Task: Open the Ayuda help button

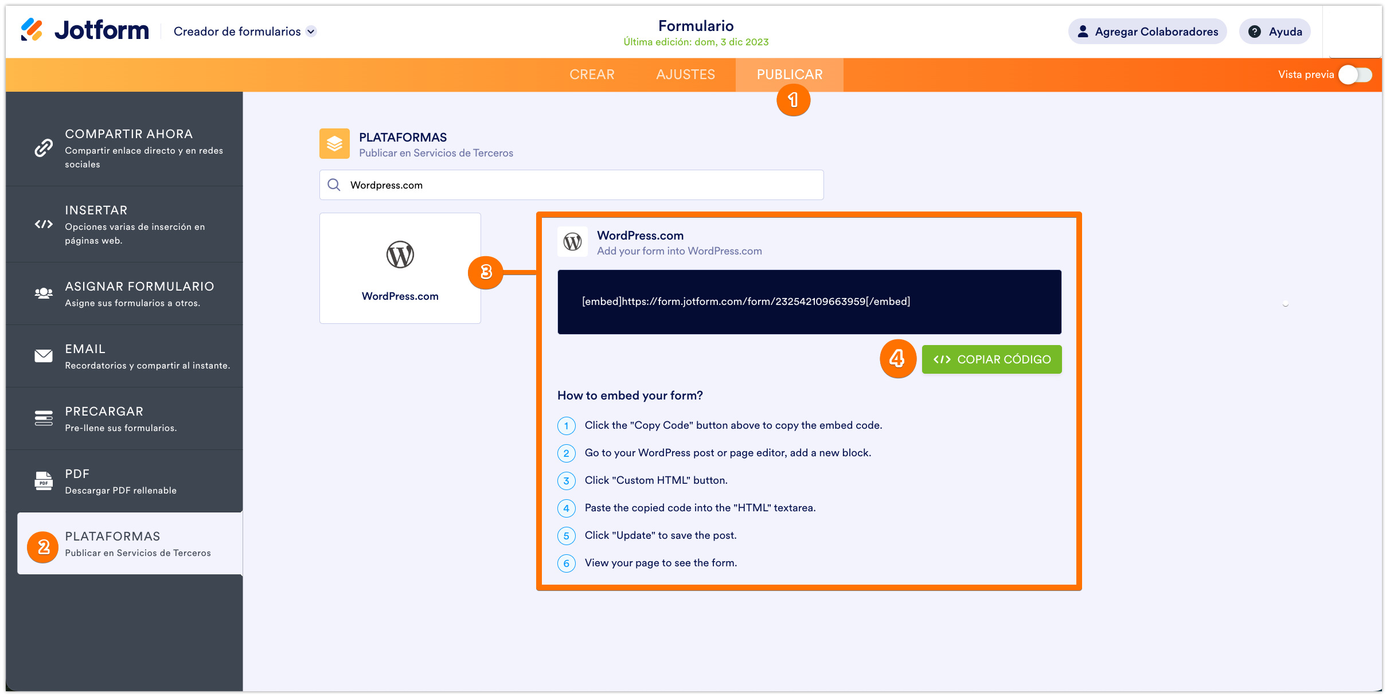Action: pyautogui.click(x=1275, y=32)
